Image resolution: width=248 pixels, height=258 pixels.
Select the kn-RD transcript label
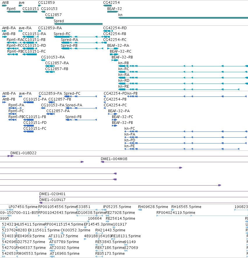124,81
